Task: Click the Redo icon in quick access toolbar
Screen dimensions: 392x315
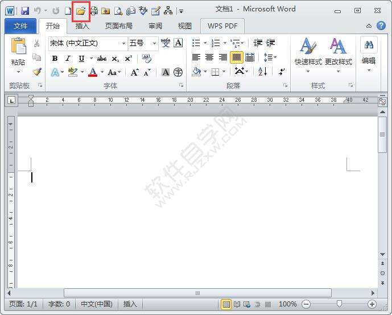Action: point(56,11)
